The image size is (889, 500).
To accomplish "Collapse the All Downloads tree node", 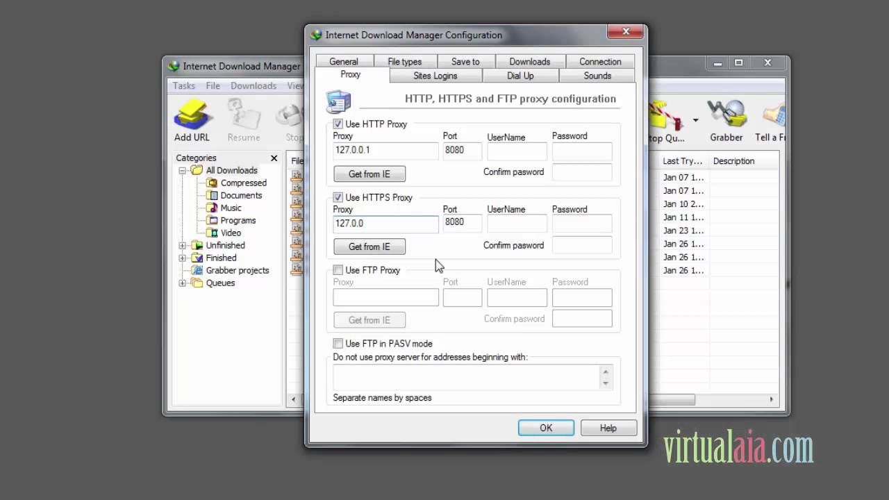I will tap(183, 170).
